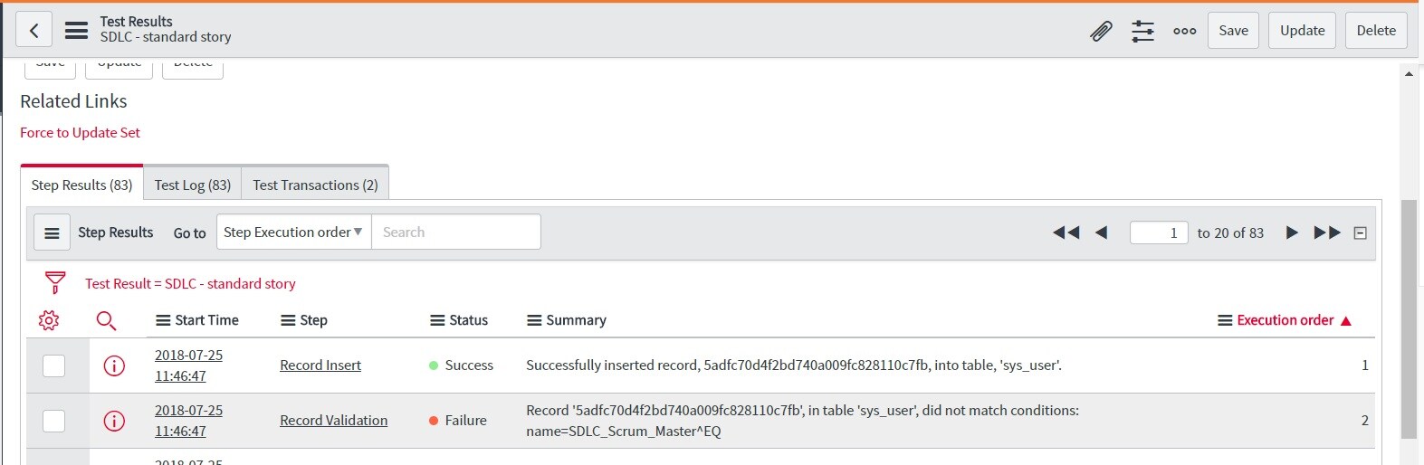This screenshot has height=465, width=1424.
Task: Open info icon for Record Insert row
Action: pyautogui.click(x=114, y=365)
